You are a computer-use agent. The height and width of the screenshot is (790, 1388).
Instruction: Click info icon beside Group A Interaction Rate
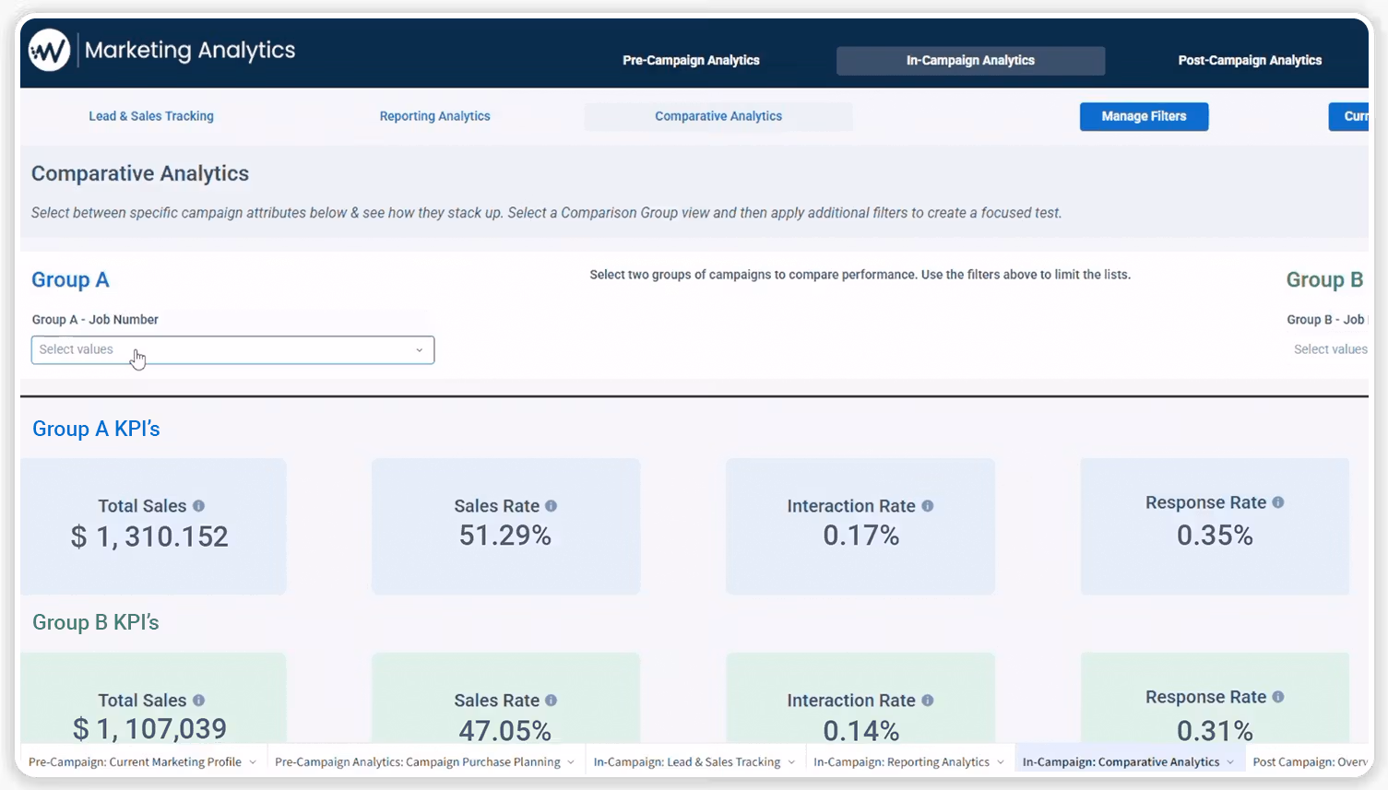click(x=928, y=506)
